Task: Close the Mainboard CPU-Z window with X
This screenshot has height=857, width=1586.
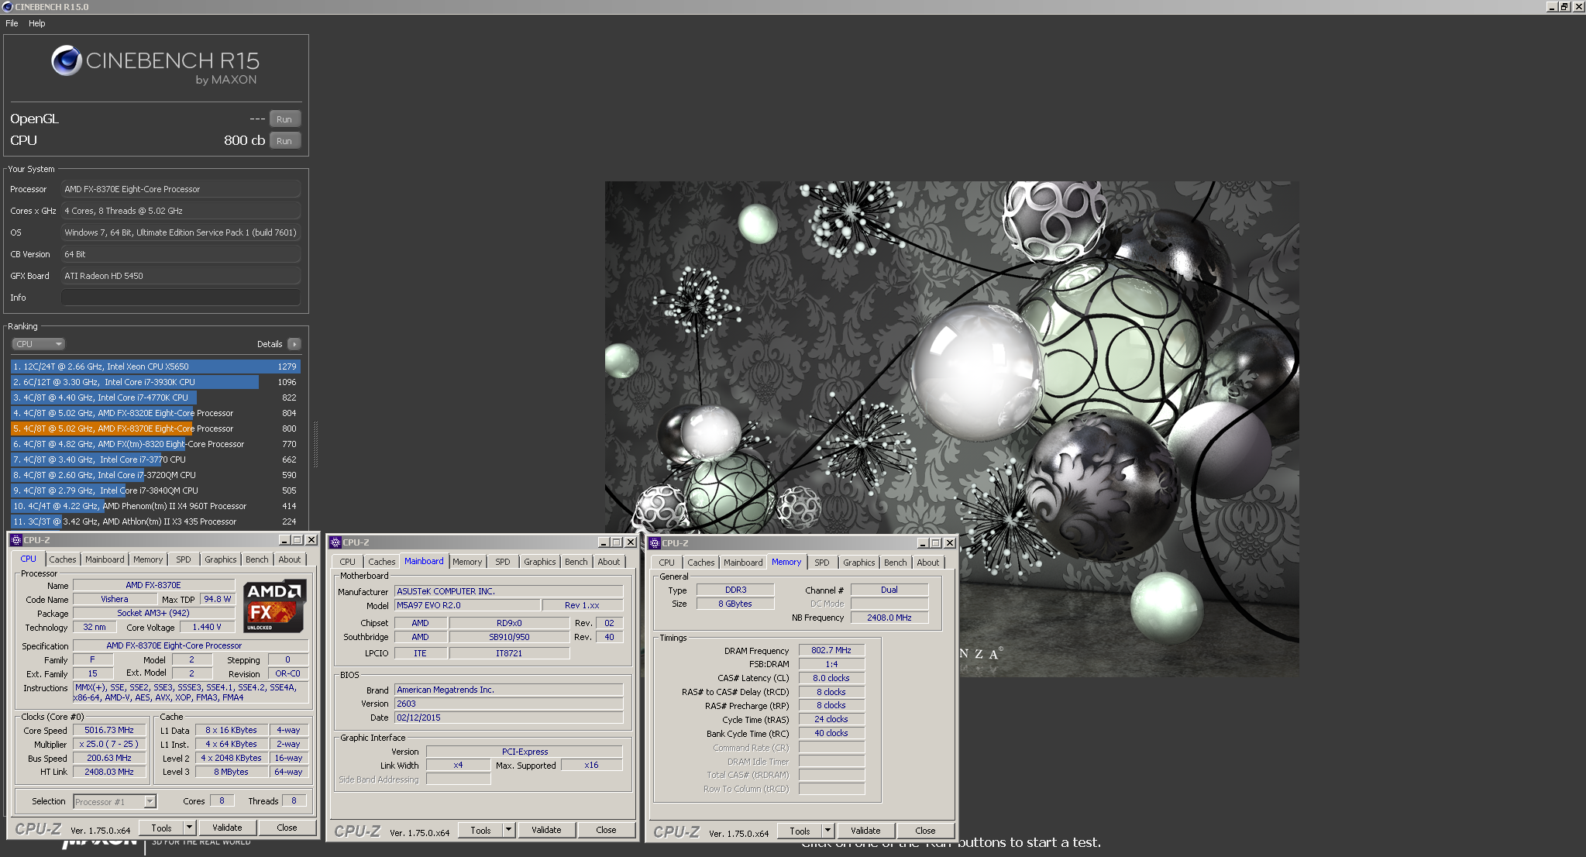Action: click(631, 542)
